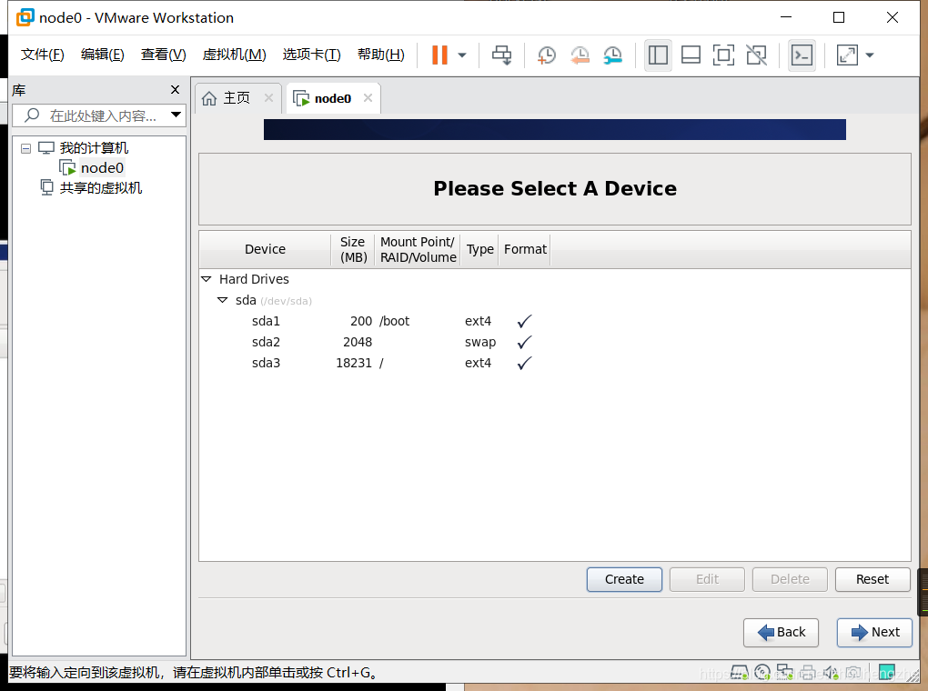Click the sound card status bar icon

coord(831,673)
